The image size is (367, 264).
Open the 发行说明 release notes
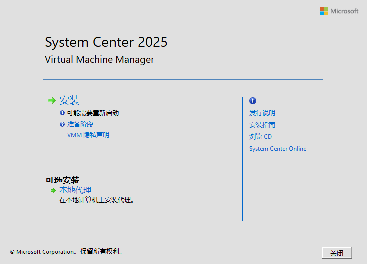[262, 113]
